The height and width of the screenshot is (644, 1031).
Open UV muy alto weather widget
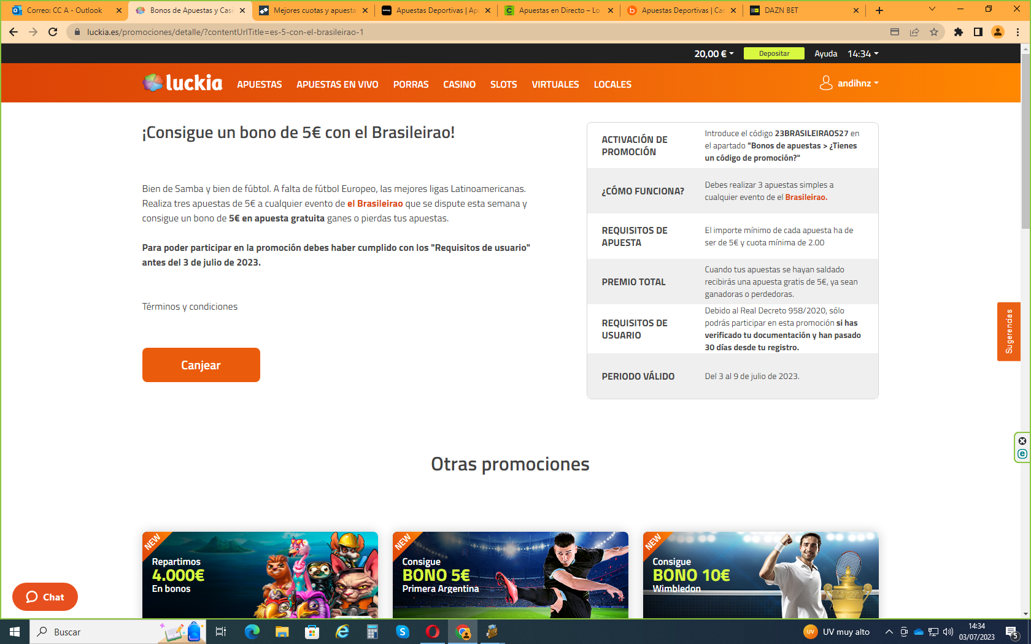click(x=837, y=632)
